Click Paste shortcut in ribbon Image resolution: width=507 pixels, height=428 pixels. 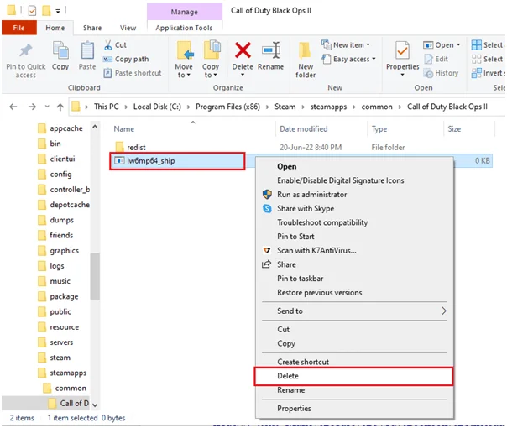click(133, 73)
